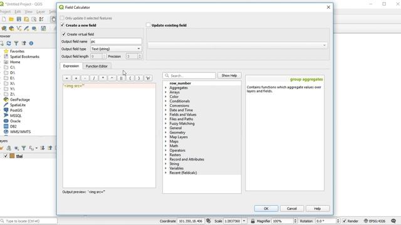Expand the Aggregates function group
Screen dimensions: 401x225
[x=165, y=87]
